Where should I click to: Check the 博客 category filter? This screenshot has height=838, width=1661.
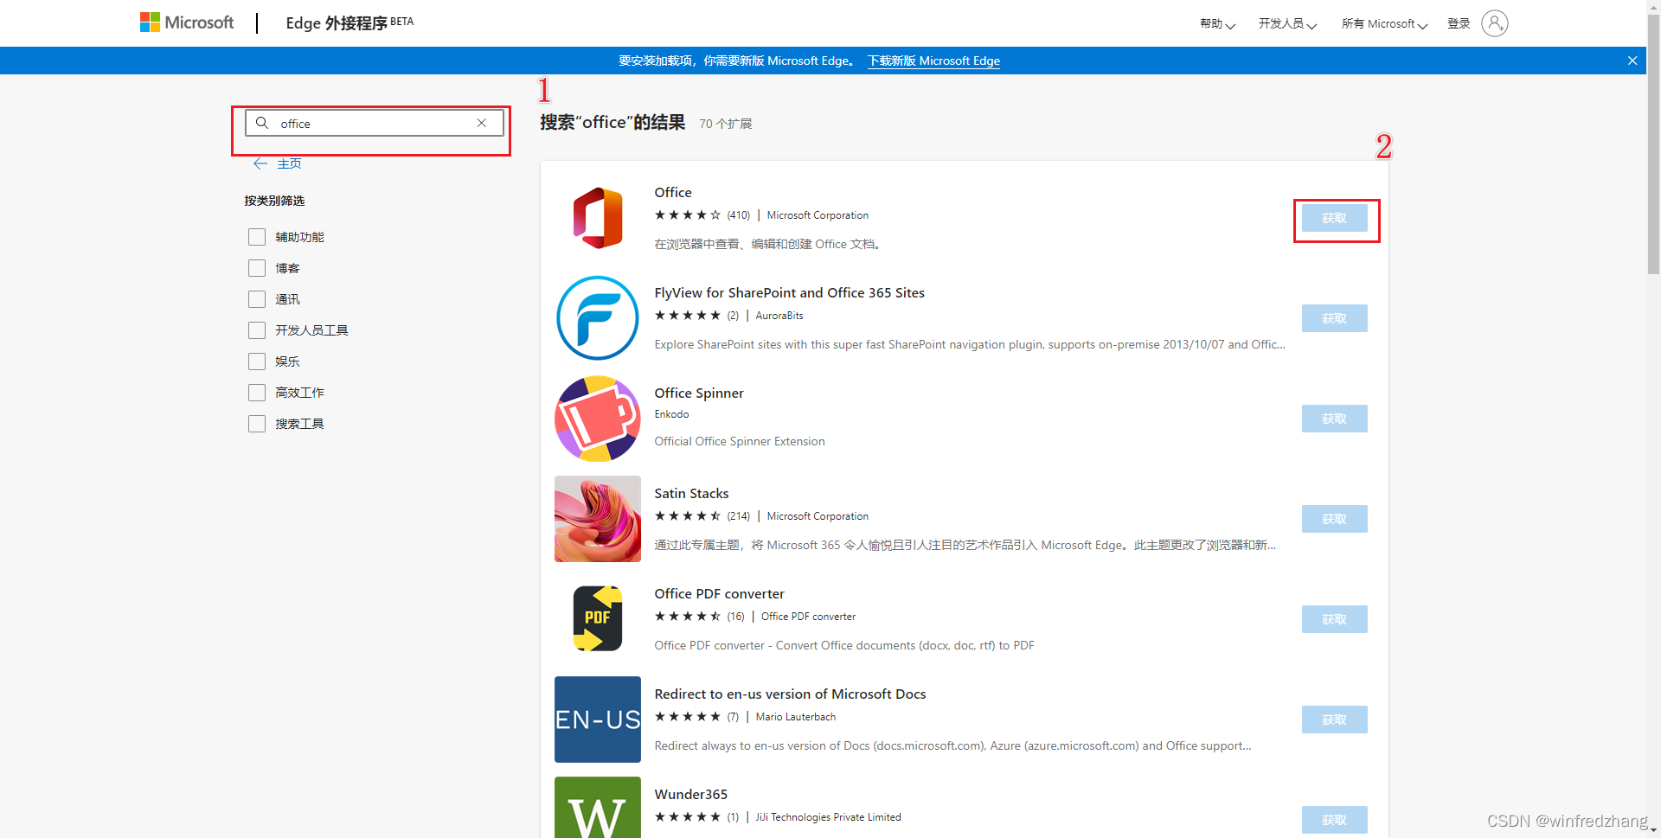[257, 268]
